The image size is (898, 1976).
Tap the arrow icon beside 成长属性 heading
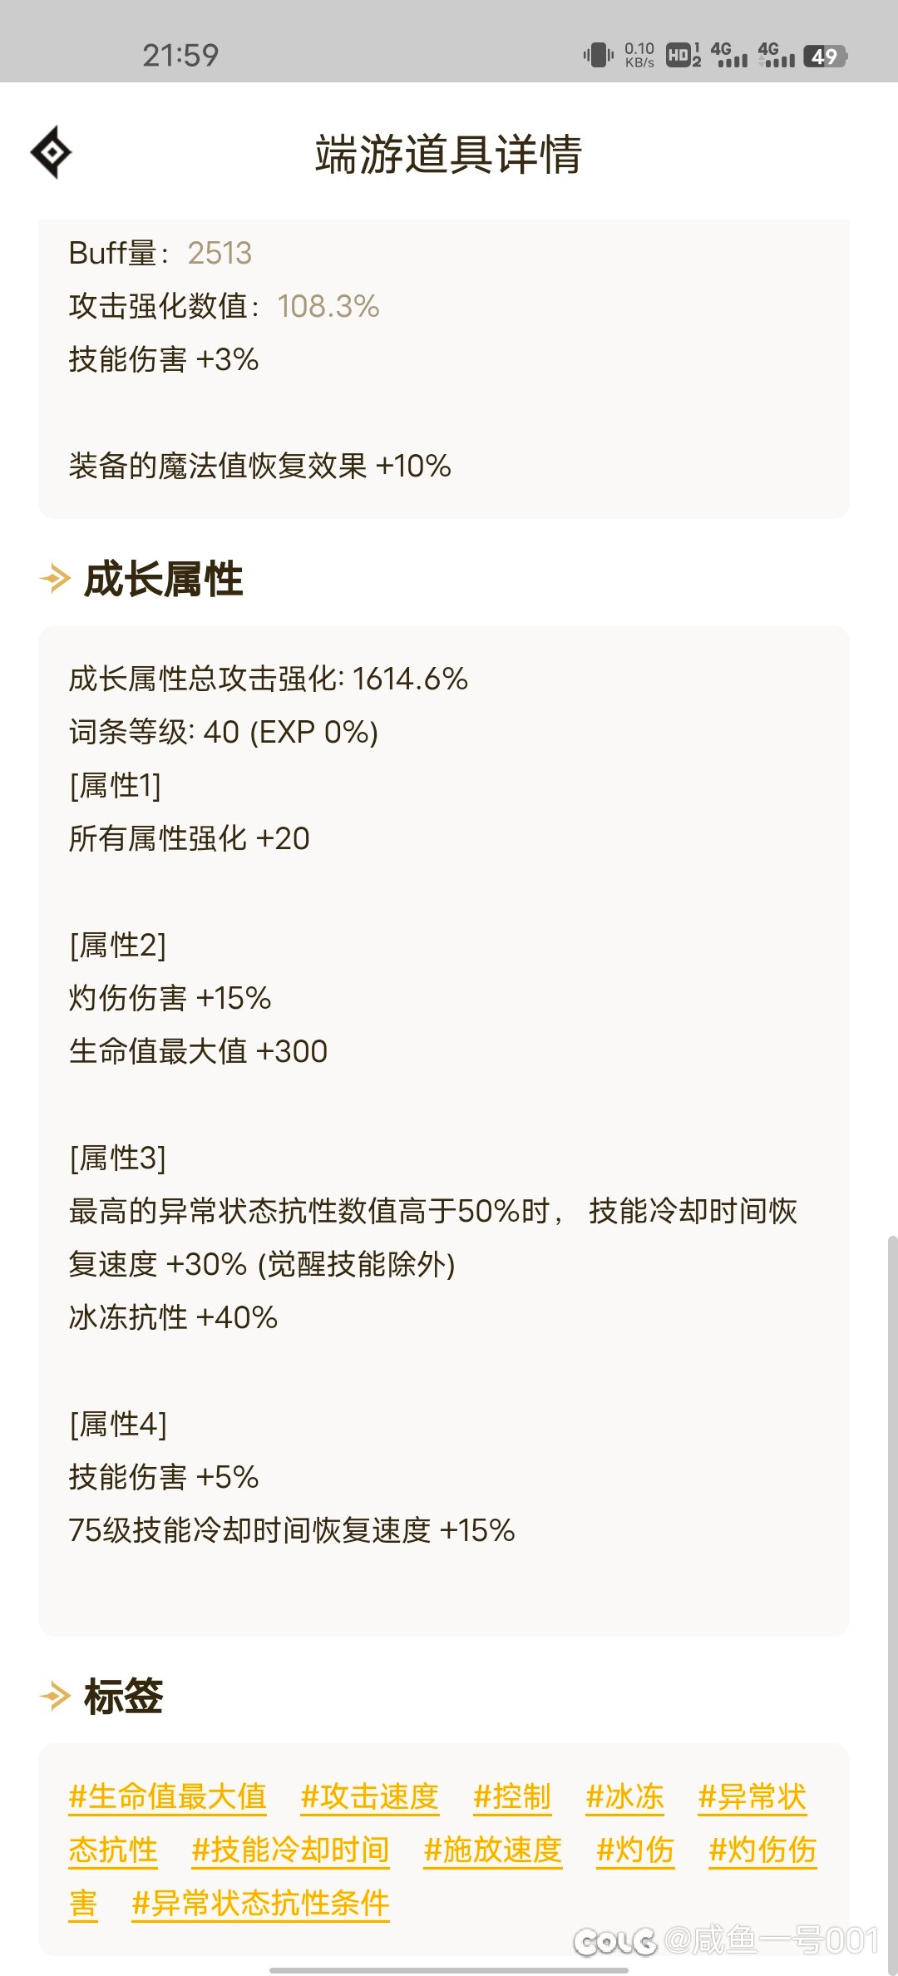point(56,579)
